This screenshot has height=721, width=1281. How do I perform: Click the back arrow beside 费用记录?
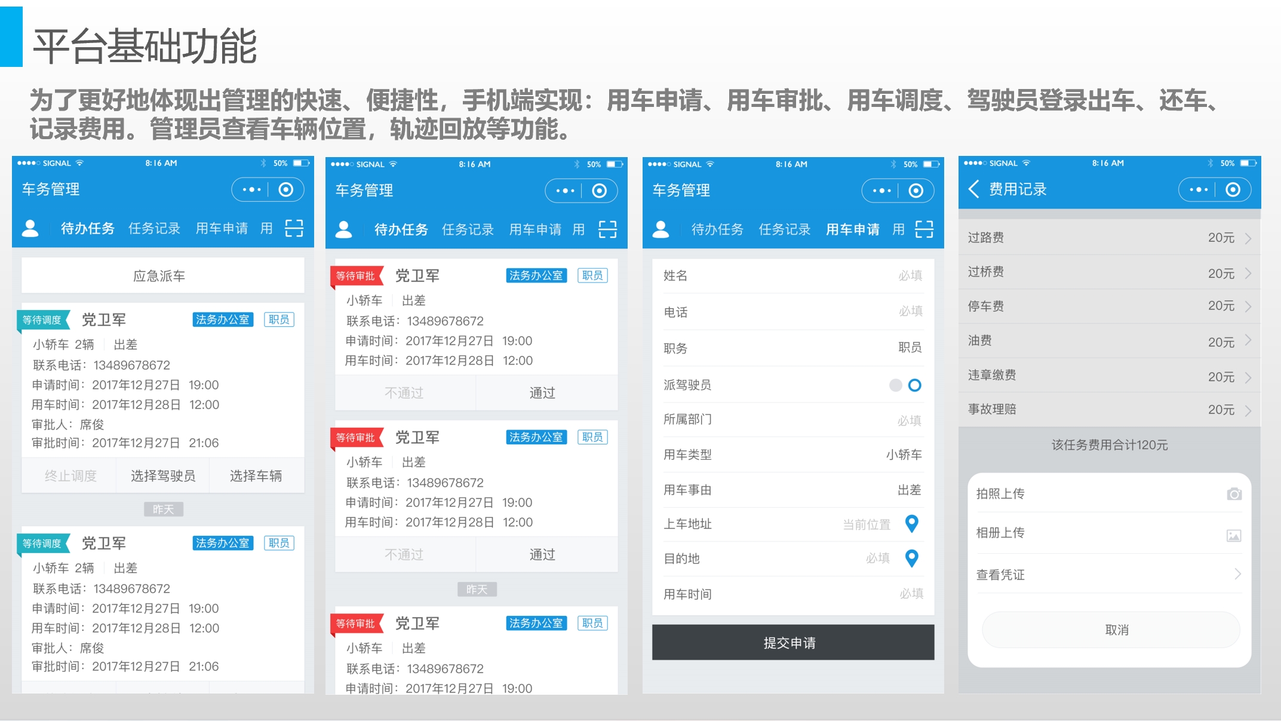tap(974, 189)
